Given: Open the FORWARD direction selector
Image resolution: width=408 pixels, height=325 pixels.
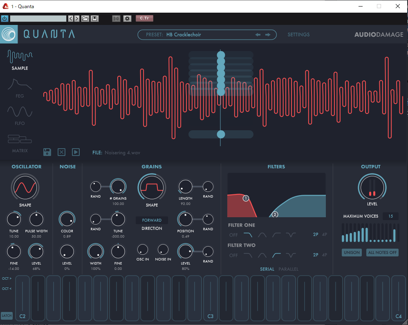Looking at the screenshot, I should [152, 220].
